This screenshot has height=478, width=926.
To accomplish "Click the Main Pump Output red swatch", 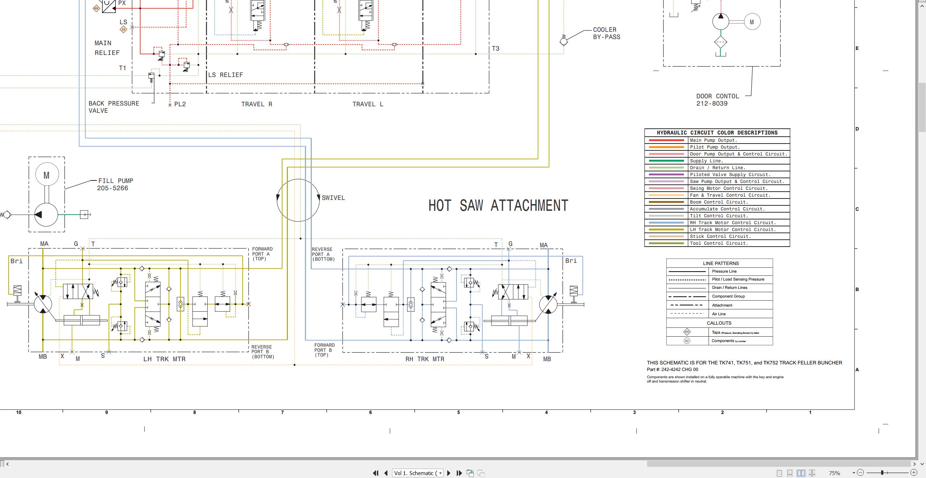I will (666, 140).
